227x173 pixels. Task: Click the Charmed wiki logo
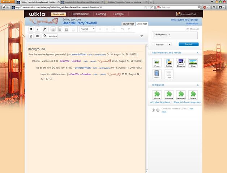(44, 21)
